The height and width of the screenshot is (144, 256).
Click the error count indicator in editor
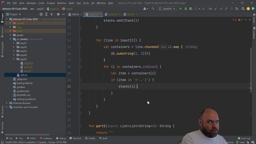[x=234, y=20]
